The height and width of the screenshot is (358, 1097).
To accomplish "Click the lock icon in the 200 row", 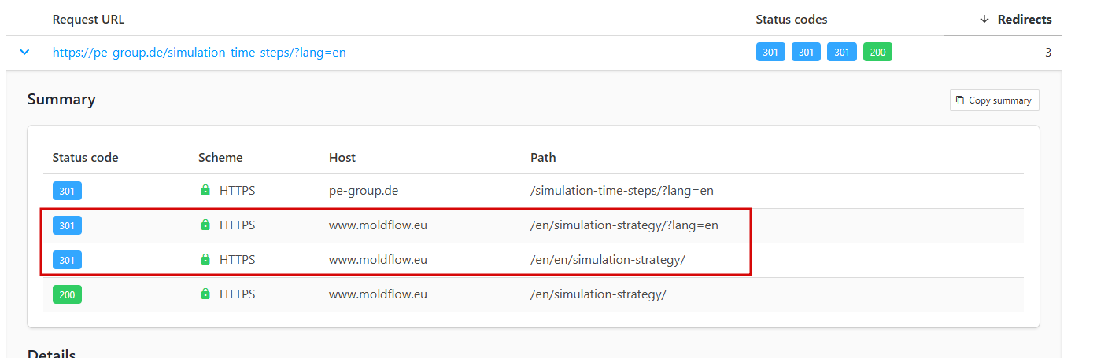I will [205, 294].
